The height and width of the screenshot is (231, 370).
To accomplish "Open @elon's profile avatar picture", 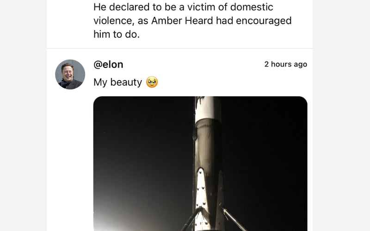I will point(70,74).
